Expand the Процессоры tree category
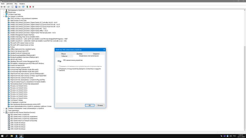Viewport: 246px width, 138px height. (4, 12)
